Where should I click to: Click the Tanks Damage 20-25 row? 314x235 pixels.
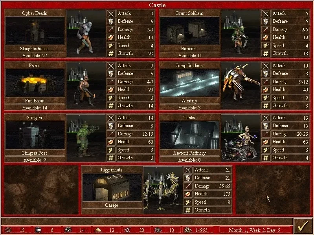290,134
